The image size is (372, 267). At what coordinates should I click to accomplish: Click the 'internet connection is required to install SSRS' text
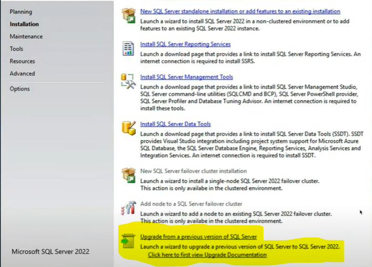click(x=197, y=61)
